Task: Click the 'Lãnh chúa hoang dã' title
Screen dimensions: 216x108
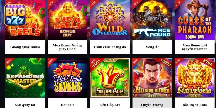Action: click(x=110, y=47)
